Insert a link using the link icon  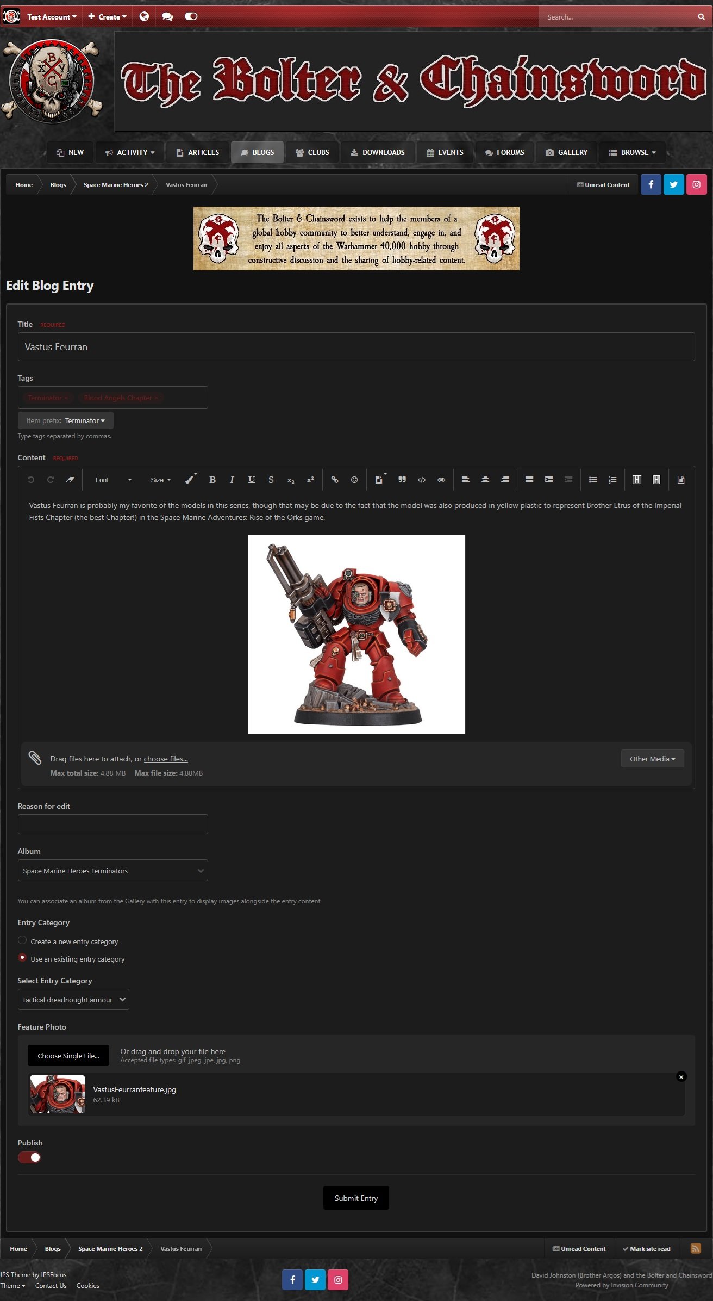click(335, 480)
